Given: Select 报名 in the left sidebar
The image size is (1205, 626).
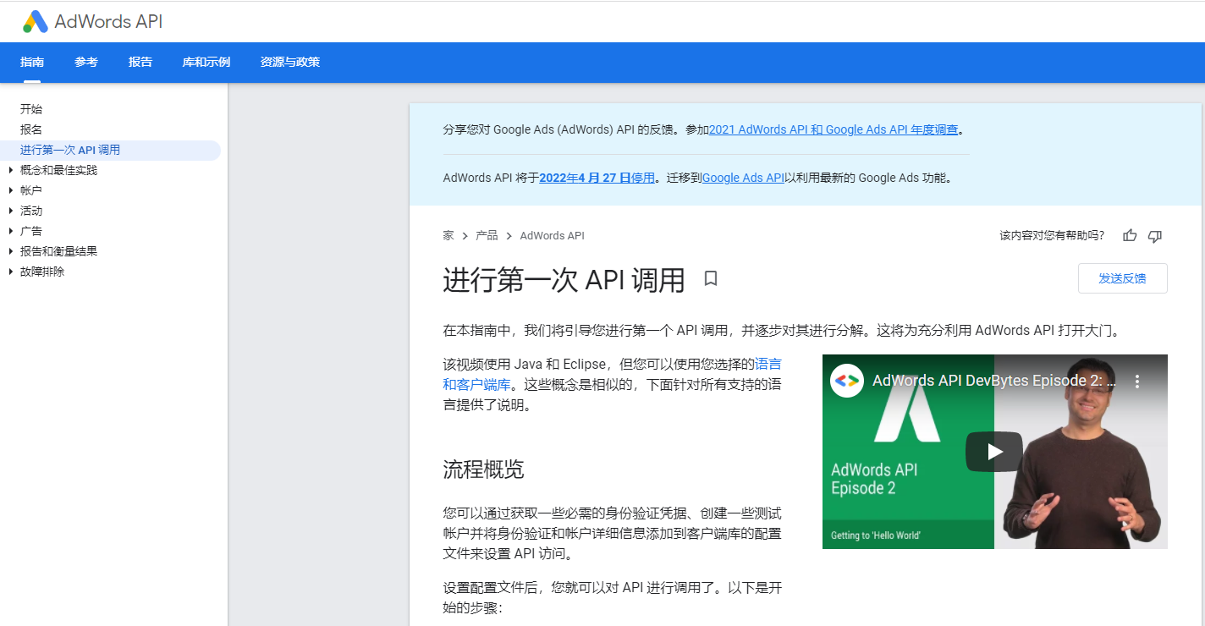Looking at the screenshot, I should tap(31, 129).
